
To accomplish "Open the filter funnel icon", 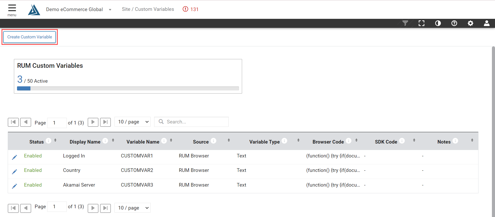I will 405,23.
